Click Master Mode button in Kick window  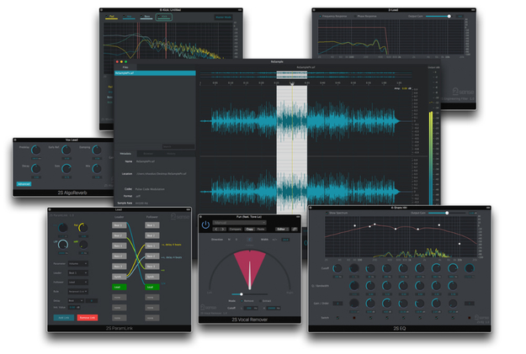click(223, 17)
